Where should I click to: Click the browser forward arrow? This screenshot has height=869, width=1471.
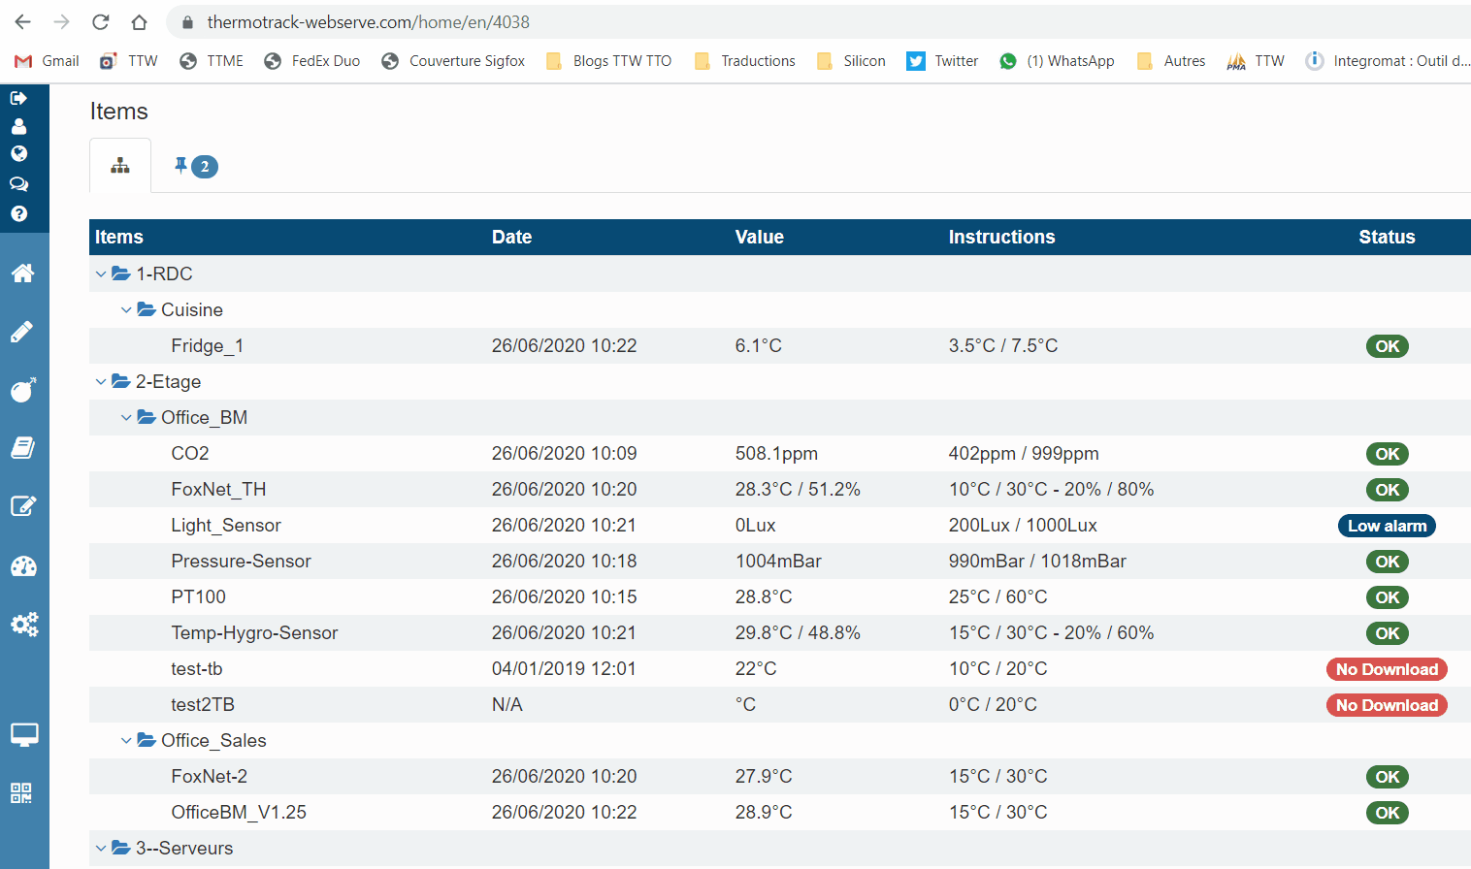[x=62, y=21]
